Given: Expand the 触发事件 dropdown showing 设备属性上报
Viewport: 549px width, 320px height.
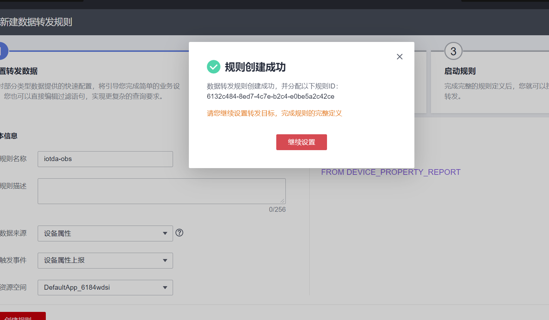Looking at the screenshot, I should [105, 260].
